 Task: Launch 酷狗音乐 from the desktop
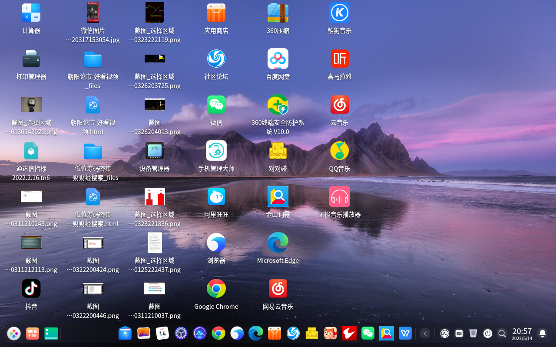(340, 13)
